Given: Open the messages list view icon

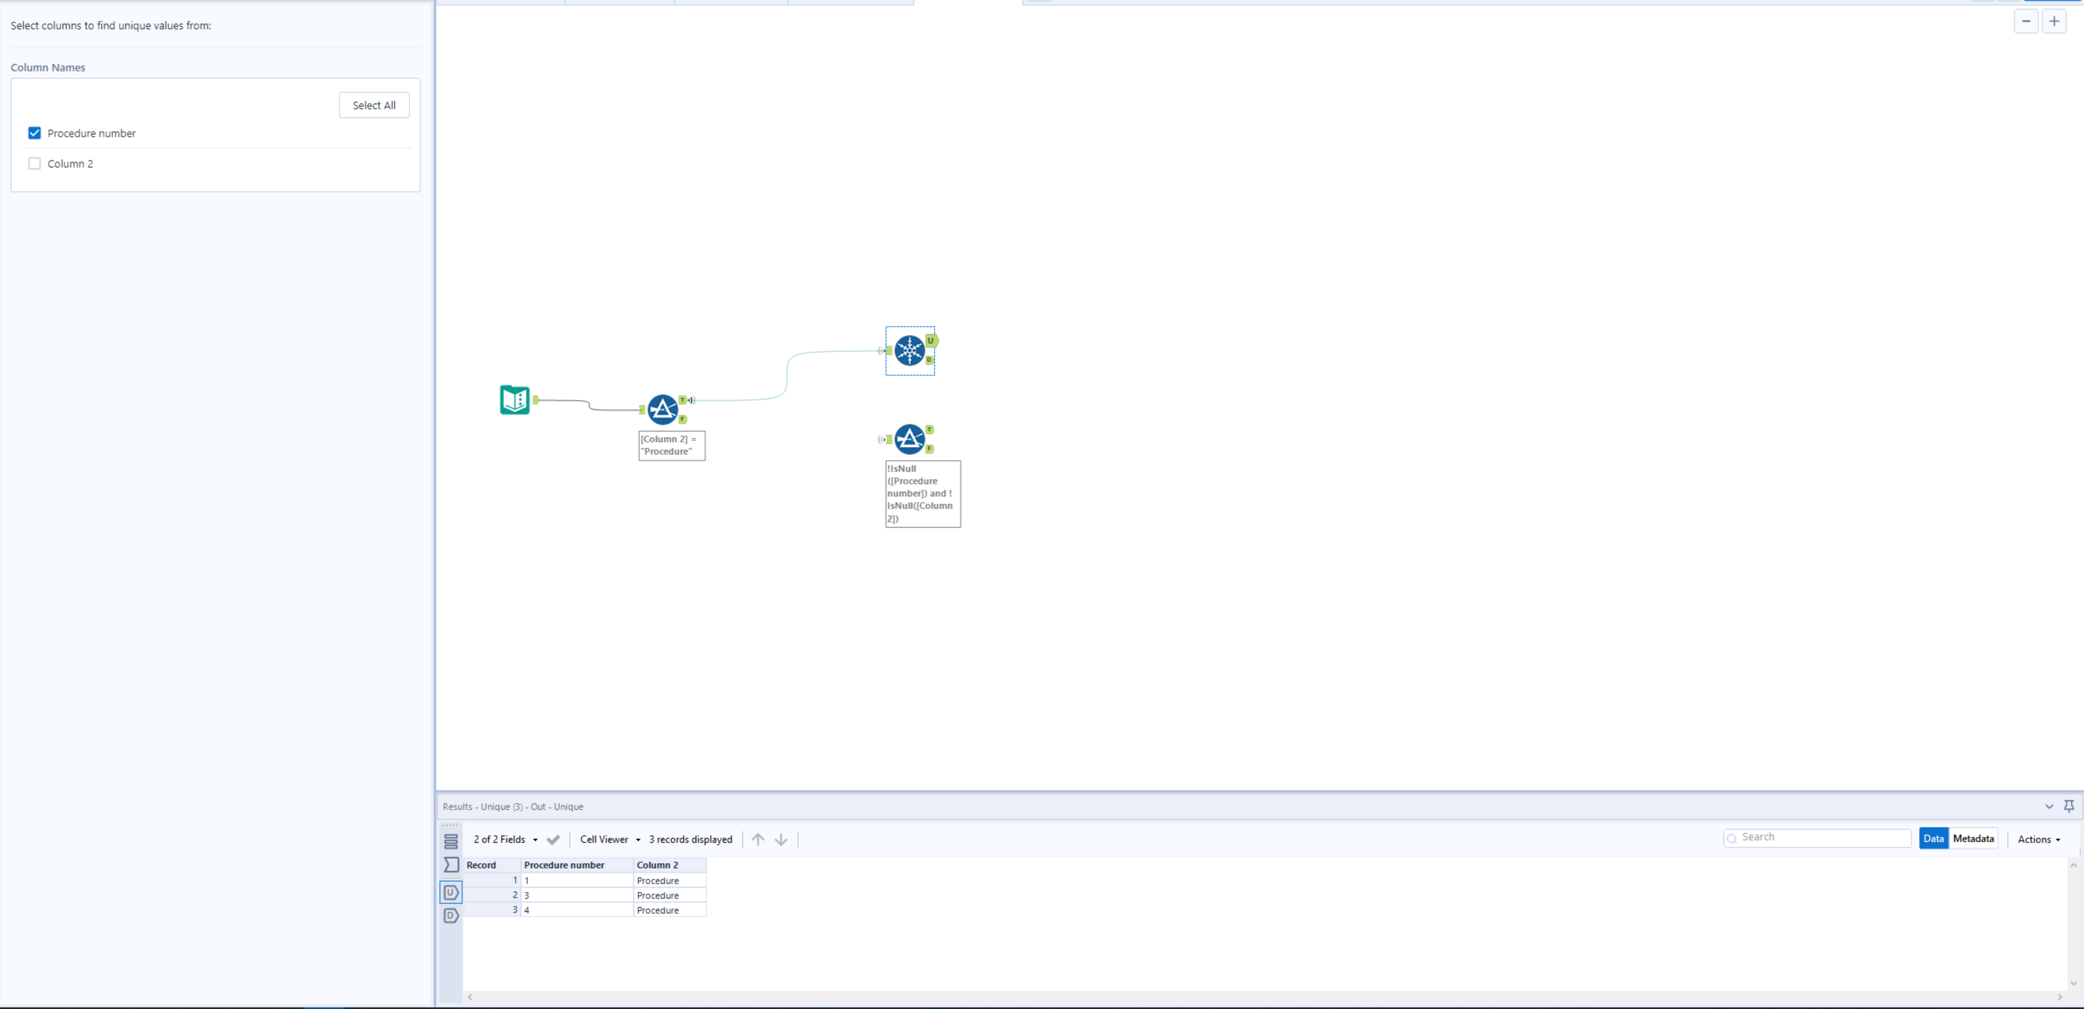Looking at the screenshot, I should click(x=452, y=841).
